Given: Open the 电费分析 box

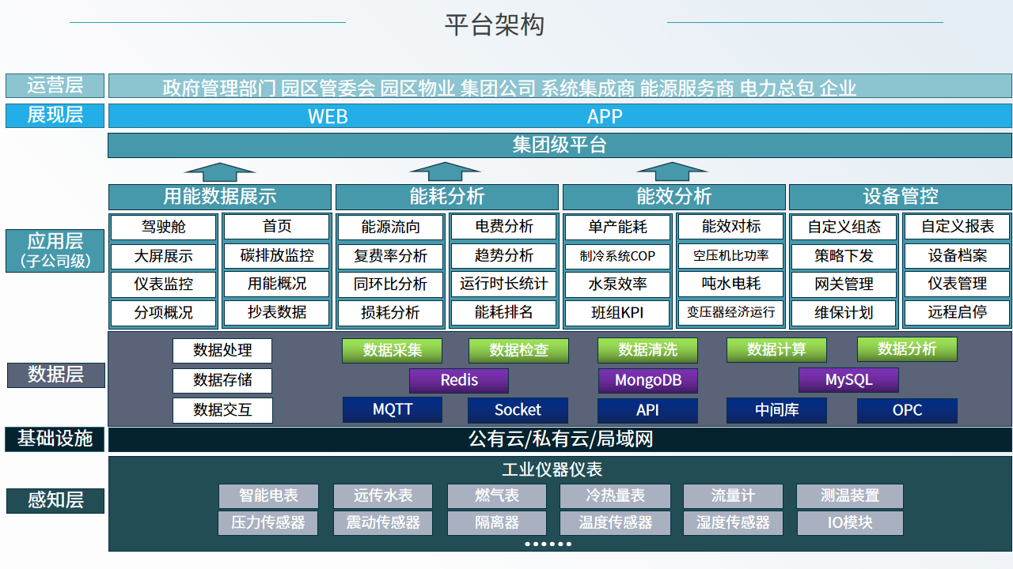Looking at the screenshot, I should (504, 227).
